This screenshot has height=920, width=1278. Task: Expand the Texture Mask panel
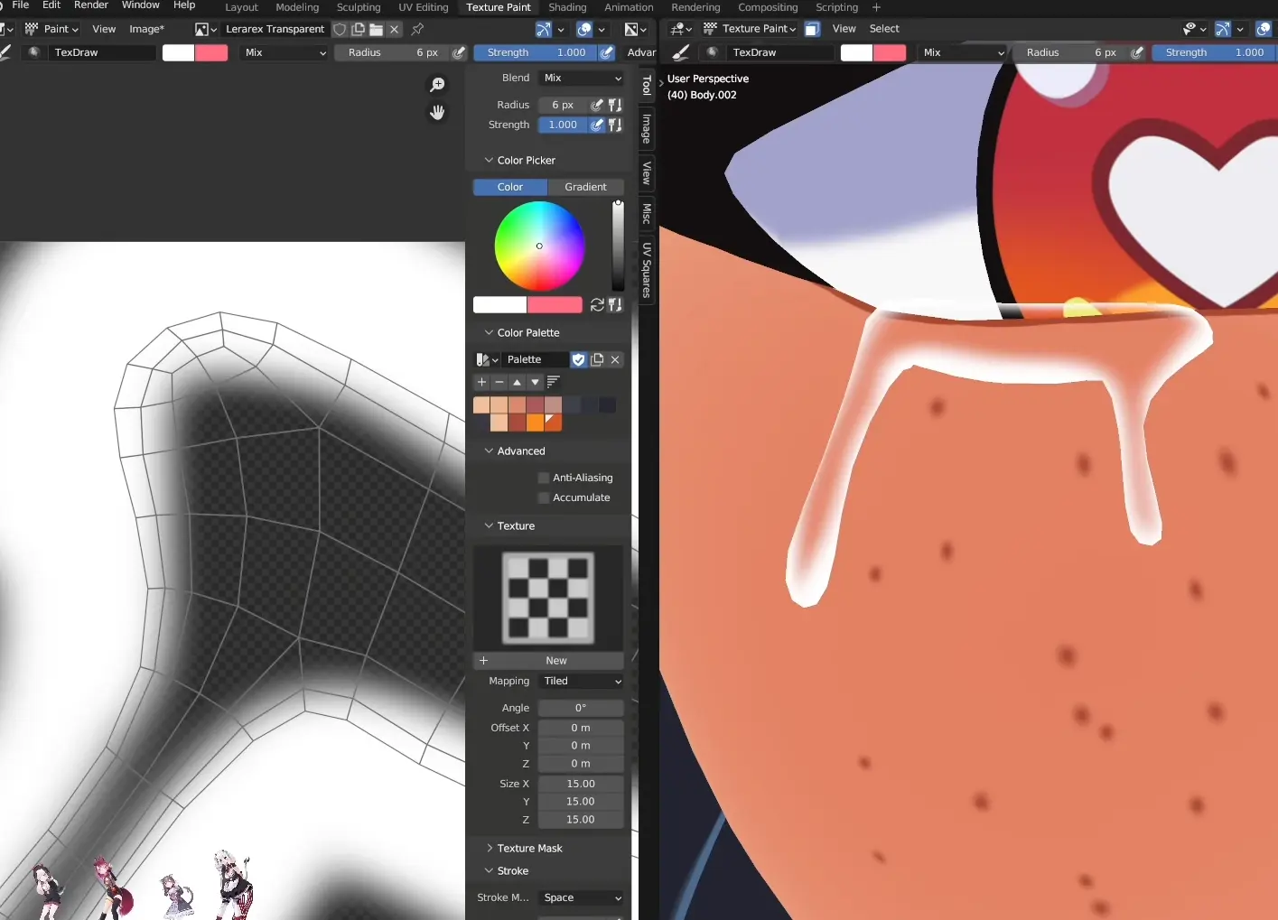528,849
